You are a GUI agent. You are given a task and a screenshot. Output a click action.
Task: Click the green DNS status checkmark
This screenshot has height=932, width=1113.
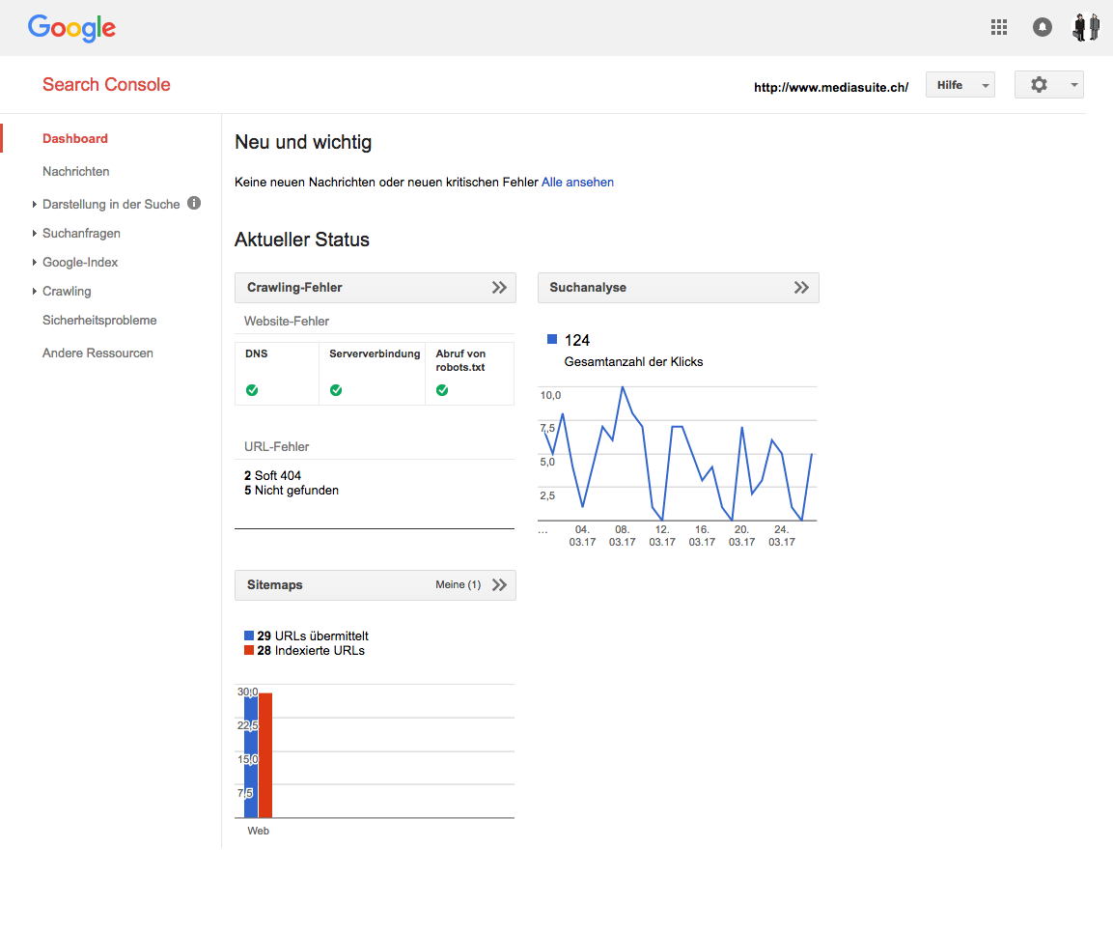(252, 390)
